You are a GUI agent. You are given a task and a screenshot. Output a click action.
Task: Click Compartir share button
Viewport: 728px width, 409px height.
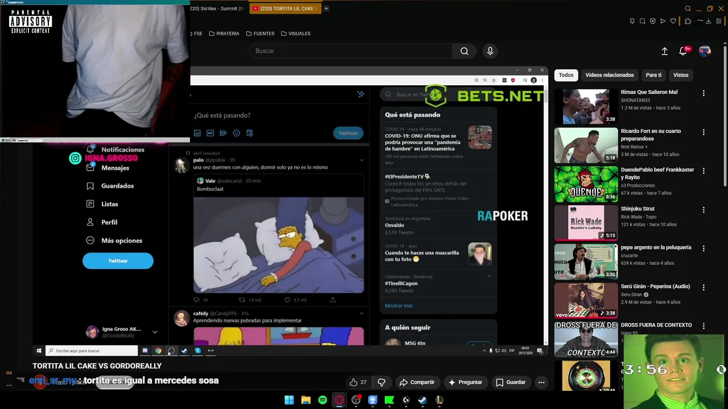click(417, 382)
